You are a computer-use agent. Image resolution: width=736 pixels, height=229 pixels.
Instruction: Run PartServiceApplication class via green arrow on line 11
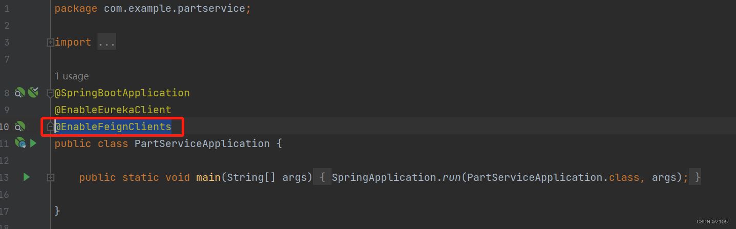pos(33,143)
